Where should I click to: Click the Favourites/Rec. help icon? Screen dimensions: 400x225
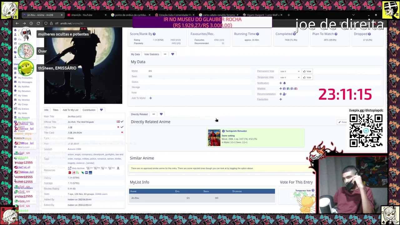click(x=217, y=34)
